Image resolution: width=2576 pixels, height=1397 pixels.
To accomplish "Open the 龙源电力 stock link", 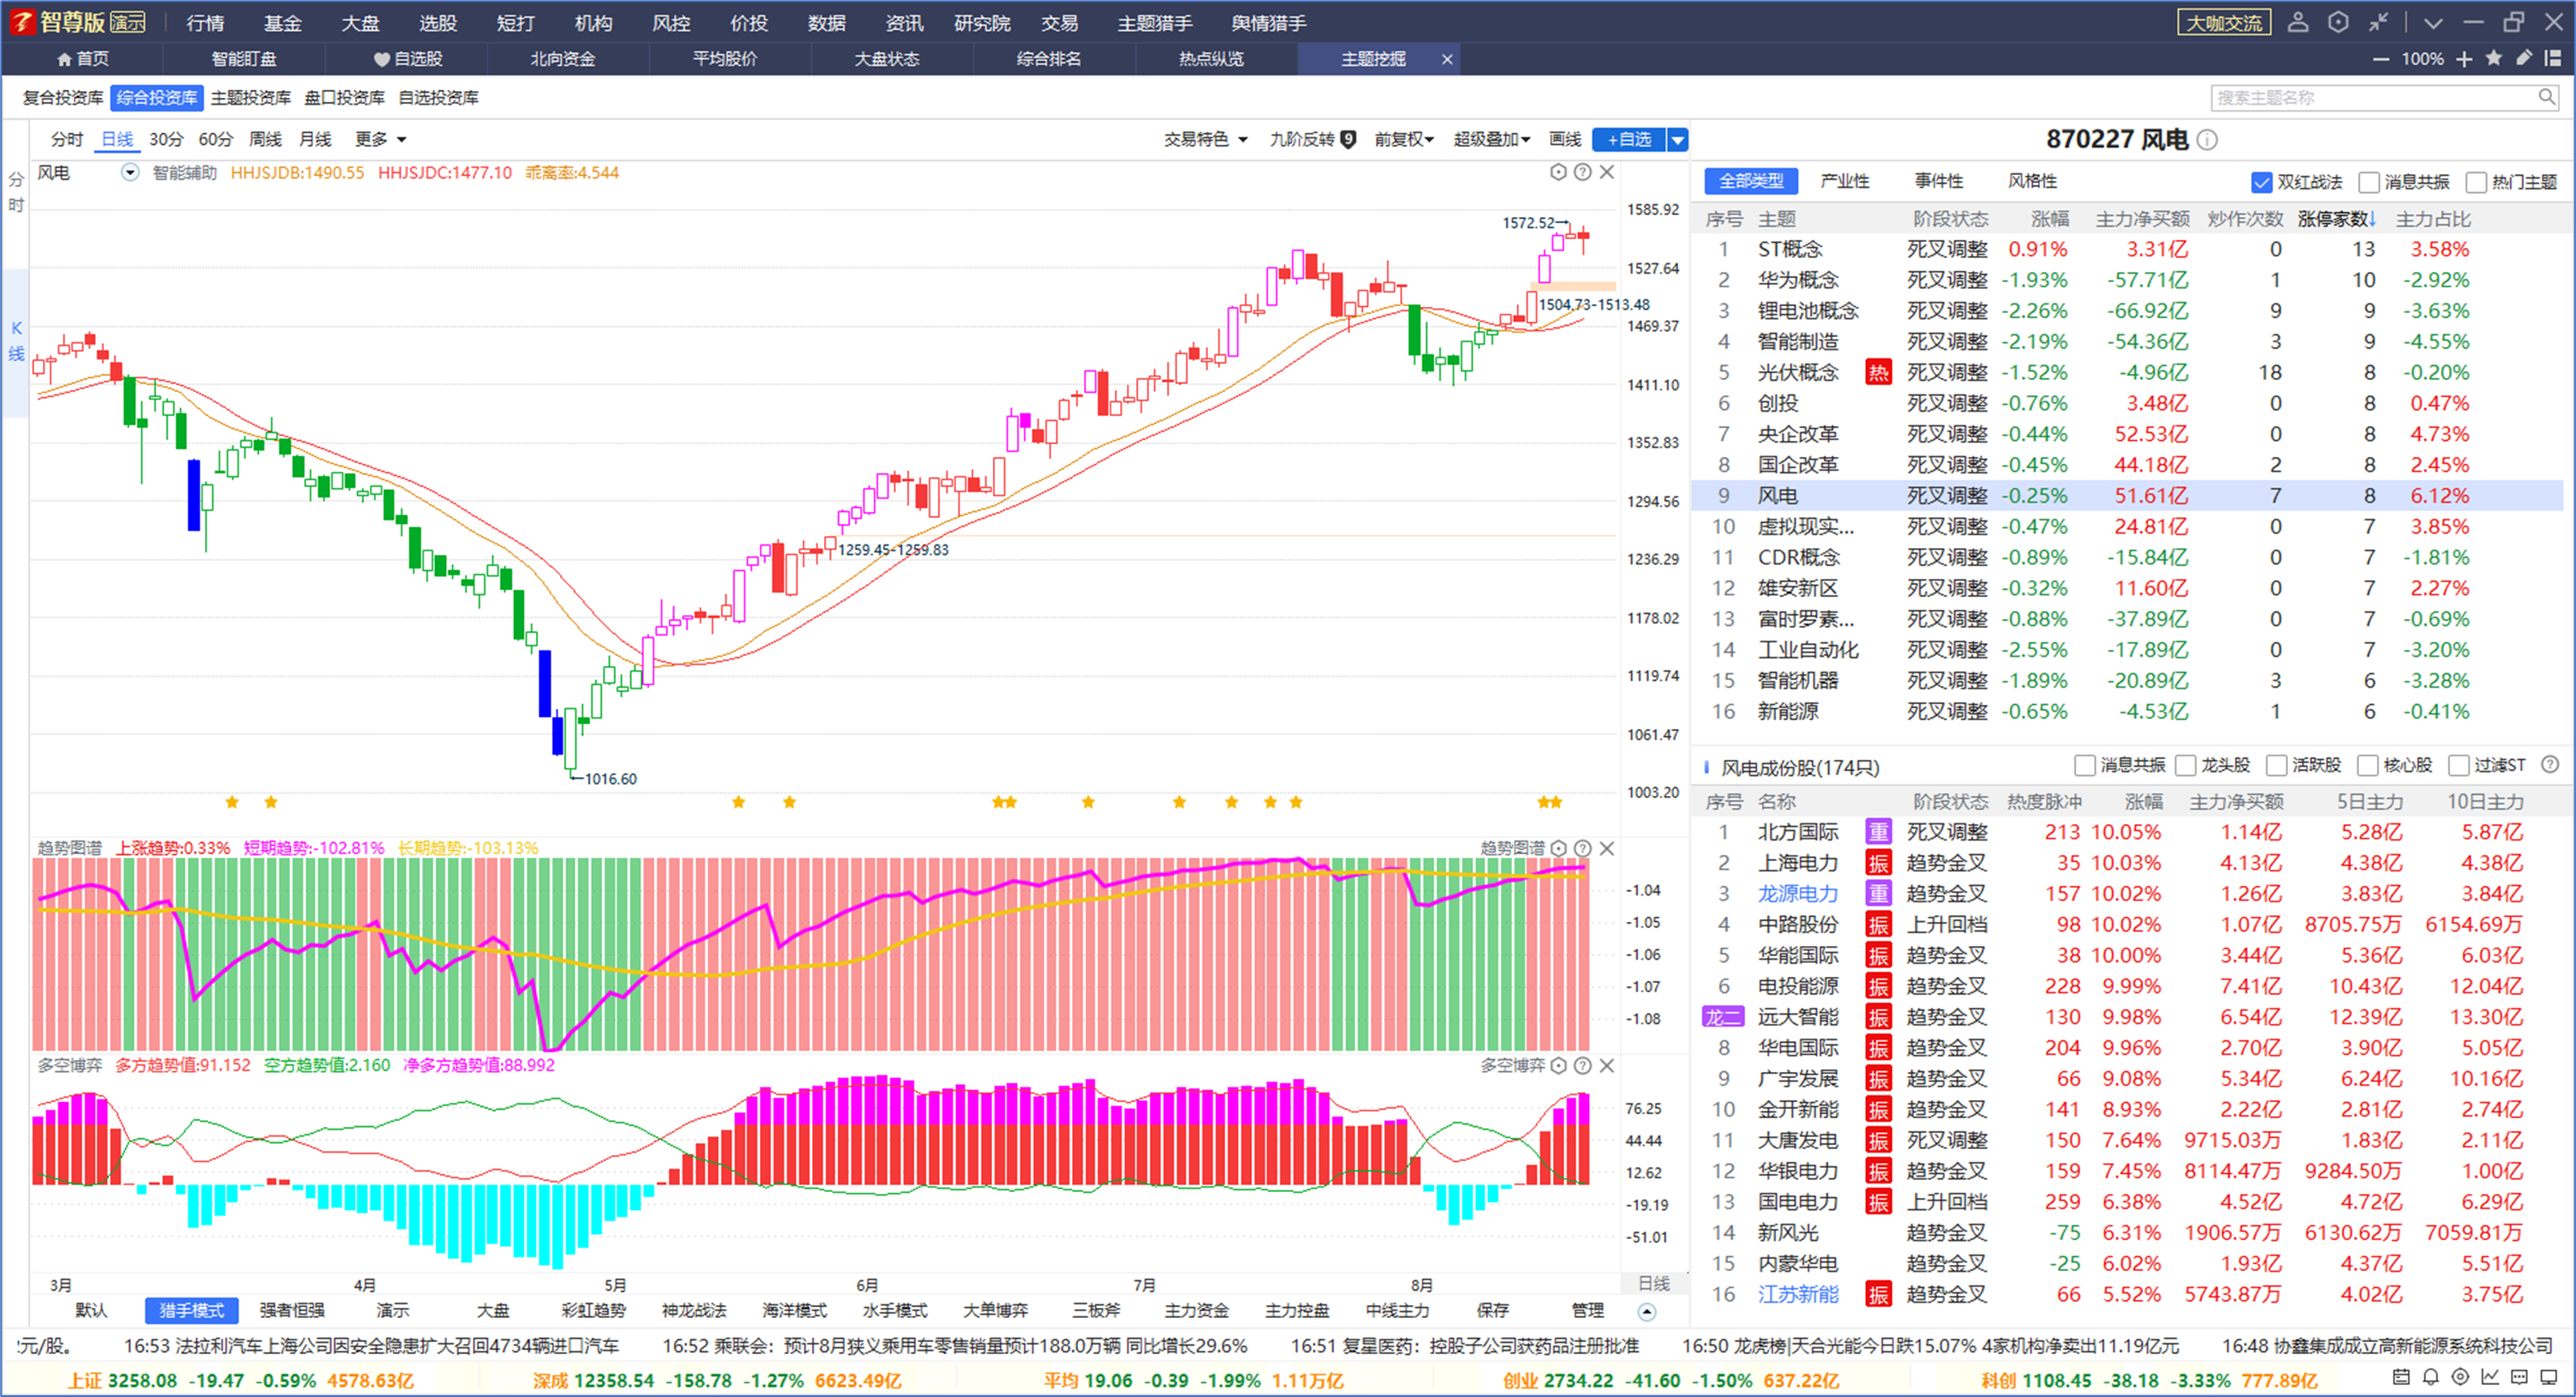I will [1798, 893].
